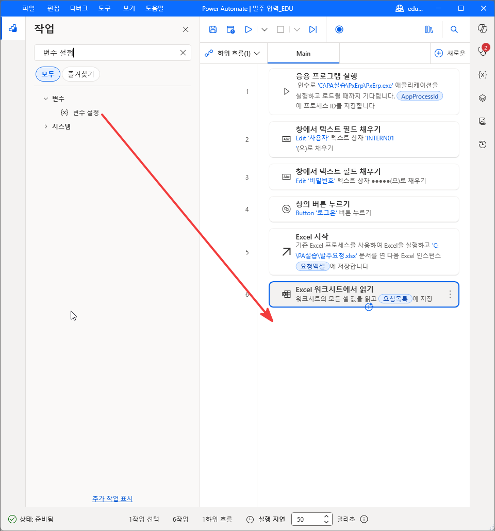Click the press-button icon of step 4

(x=286, y=209)
